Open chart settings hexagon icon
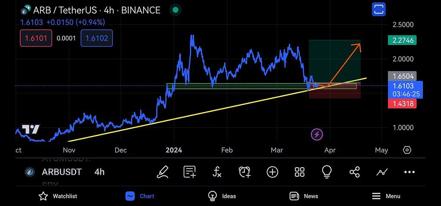The height and width of the screenshot is (206, 441). coord(407,150)
